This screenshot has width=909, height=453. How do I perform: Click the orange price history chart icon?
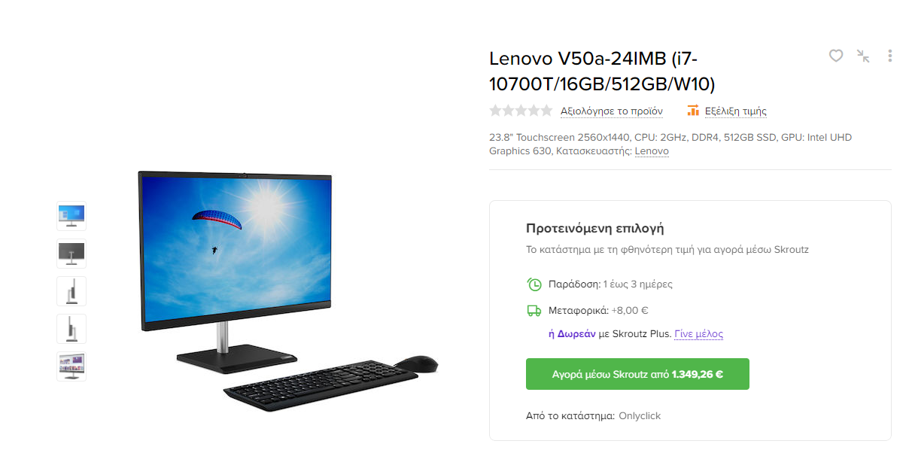(x=693, y=111)
